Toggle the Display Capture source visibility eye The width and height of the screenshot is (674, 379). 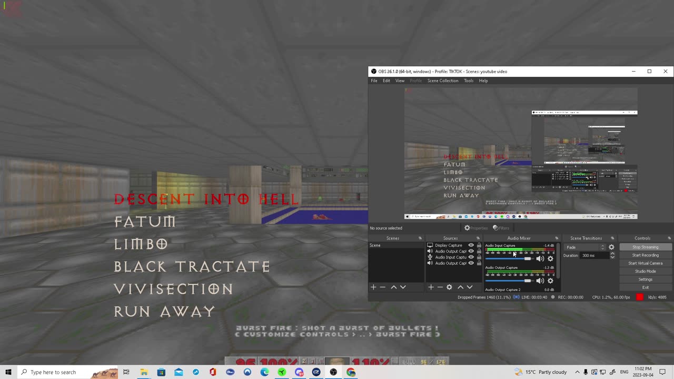[471, 245]
